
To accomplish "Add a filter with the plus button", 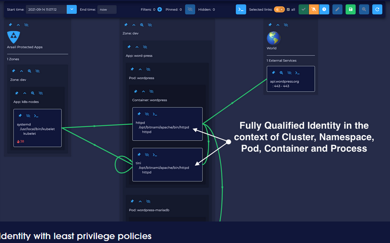I will pyautogui.click(x=160, y=9).
